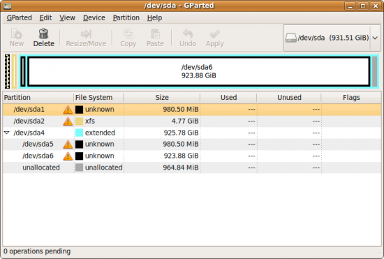Screen dimensions: 384x259
Task: Click the warning icon on /dev/sda5 row
Action: [x=68, y=145]
